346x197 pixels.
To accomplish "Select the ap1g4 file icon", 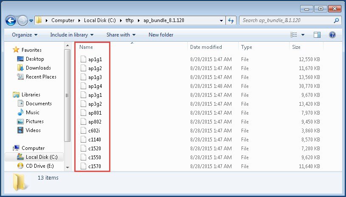I will coord(83,86).
